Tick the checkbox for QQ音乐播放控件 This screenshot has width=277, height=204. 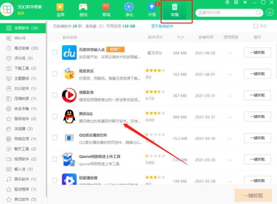[x=55, y=138]
